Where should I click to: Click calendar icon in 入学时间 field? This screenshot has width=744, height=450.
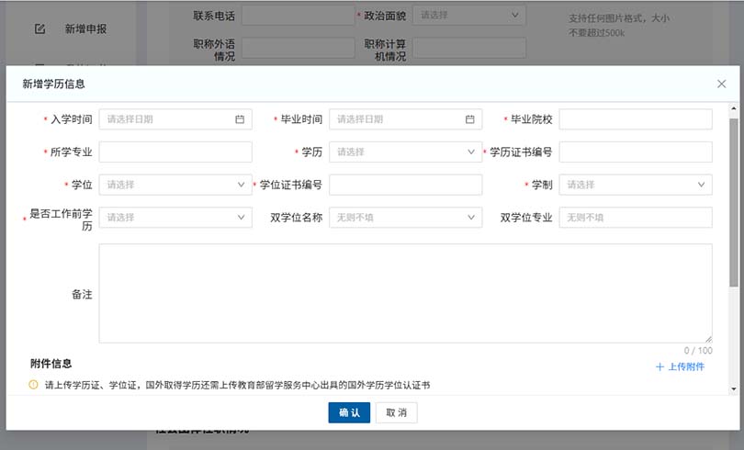pyautogui.click(x=240, y=119)
